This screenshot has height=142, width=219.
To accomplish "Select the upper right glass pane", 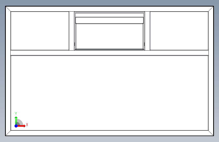I will tap(179, 31).
